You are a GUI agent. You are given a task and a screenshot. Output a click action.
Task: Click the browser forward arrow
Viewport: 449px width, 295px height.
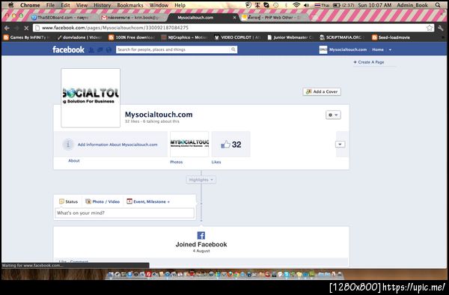point(16,28)
